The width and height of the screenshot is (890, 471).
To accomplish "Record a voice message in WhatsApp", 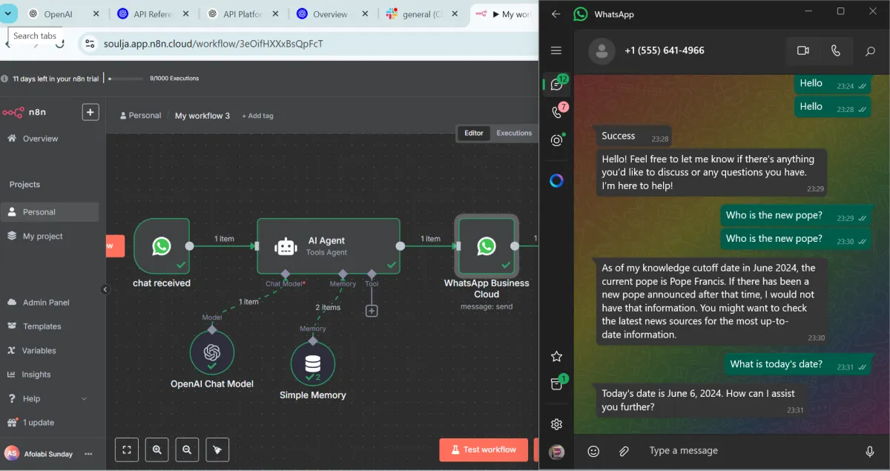I will tap(870, 451).
